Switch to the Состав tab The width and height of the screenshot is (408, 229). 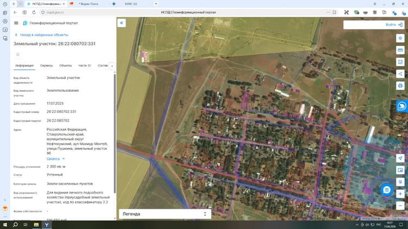pos(102,66)
